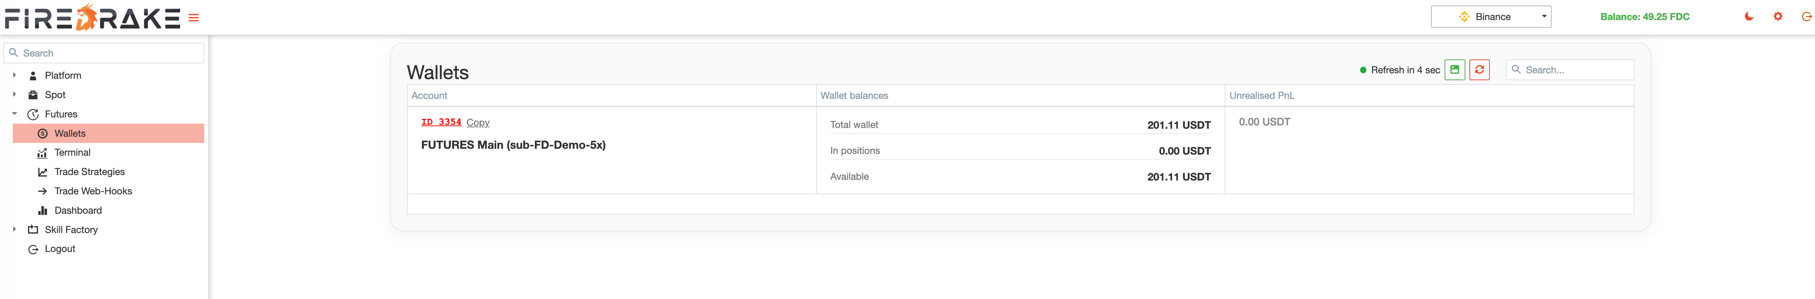The height and width of the screenshot is (299, 1815).
Task: Toggle dark mode with the moon icon
Action: point(1750,16)
